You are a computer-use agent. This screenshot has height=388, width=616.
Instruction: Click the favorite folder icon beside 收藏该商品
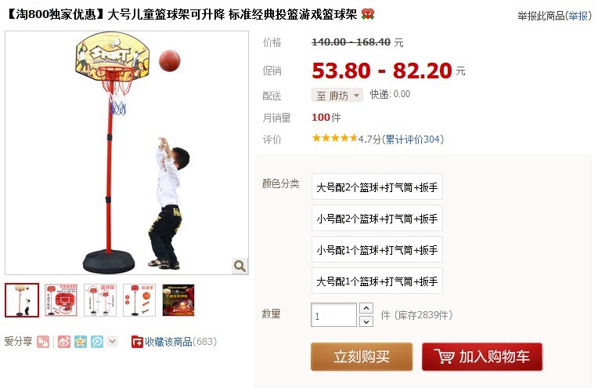[137, 342]
